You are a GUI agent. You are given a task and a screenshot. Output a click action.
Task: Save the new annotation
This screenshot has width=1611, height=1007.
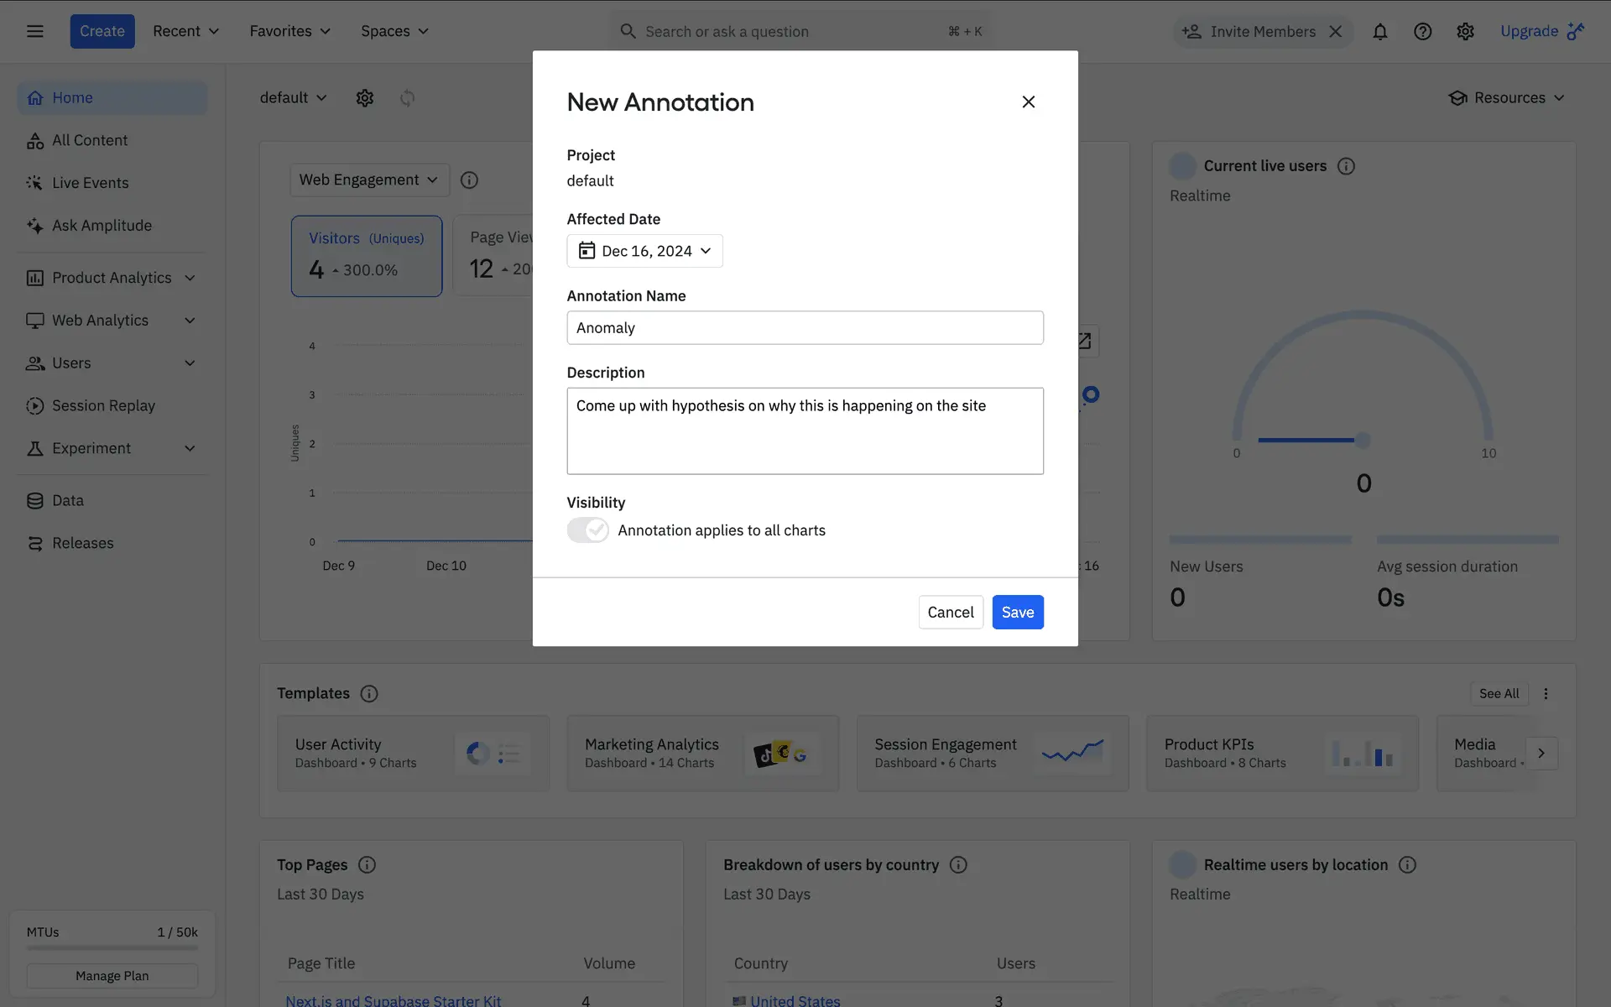tap(1017, 612)
